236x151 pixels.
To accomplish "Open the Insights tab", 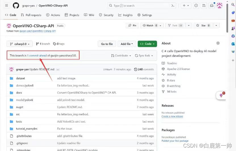I will pos(125,15).
